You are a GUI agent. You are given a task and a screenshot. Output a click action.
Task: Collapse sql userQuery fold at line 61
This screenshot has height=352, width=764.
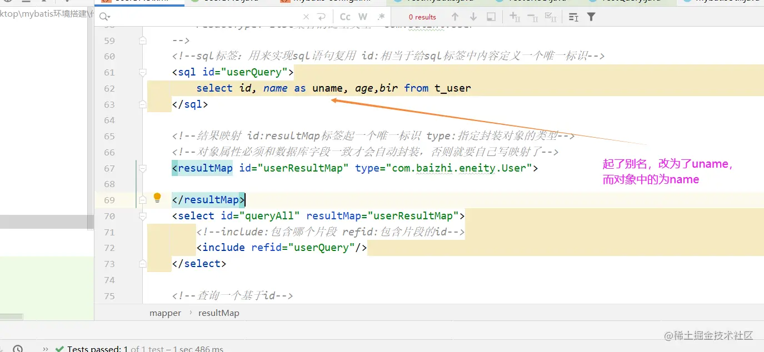tap(143, 72)
